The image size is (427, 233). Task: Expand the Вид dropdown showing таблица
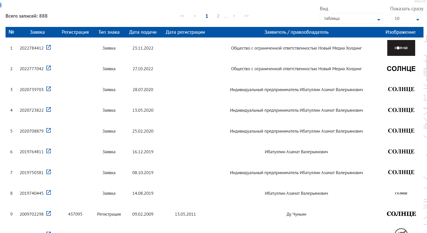[x=351, y=19]
